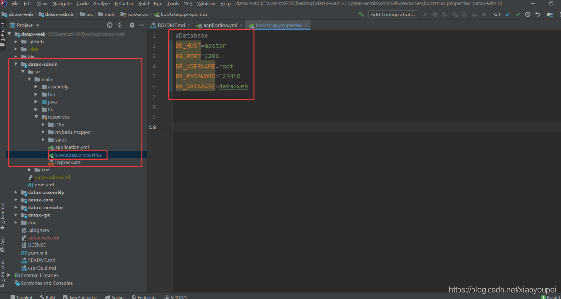
Task: Select datax-web.iml file
Action: click(x=44, y=238)
